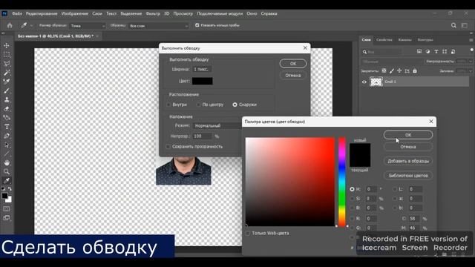Image resolution: width=475 pixels, height=267 pixels.
Task: Select the Eyedropper tool in the toolbox
Action: [x=7, y=181]
